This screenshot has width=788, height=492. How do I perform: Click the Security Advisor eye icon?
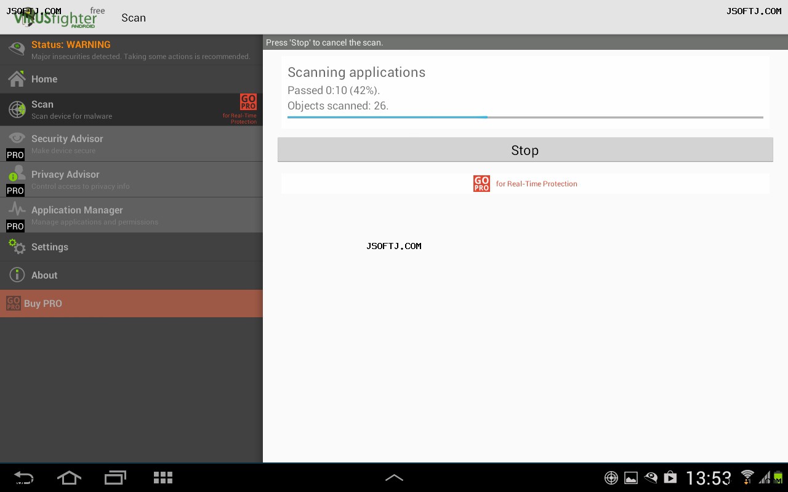coord(17,138)
